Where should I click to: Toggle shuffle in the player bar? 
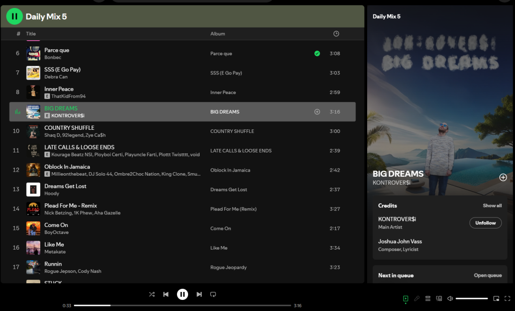coord(152,294)
